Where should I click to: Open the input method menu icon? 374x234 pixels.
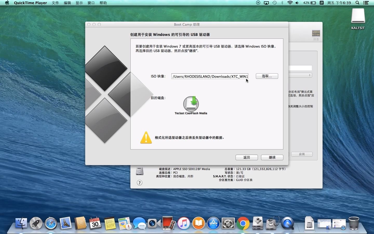point(322,3)
